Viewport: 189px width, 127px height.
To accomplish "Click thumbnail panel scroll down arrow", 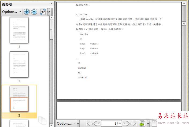I will (x=51, y=125).
